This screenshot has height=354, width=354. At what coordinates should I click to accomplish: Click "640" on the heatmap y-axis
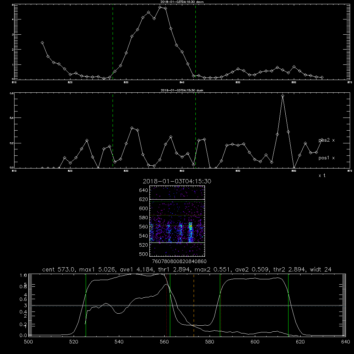(x=144, y=190)
